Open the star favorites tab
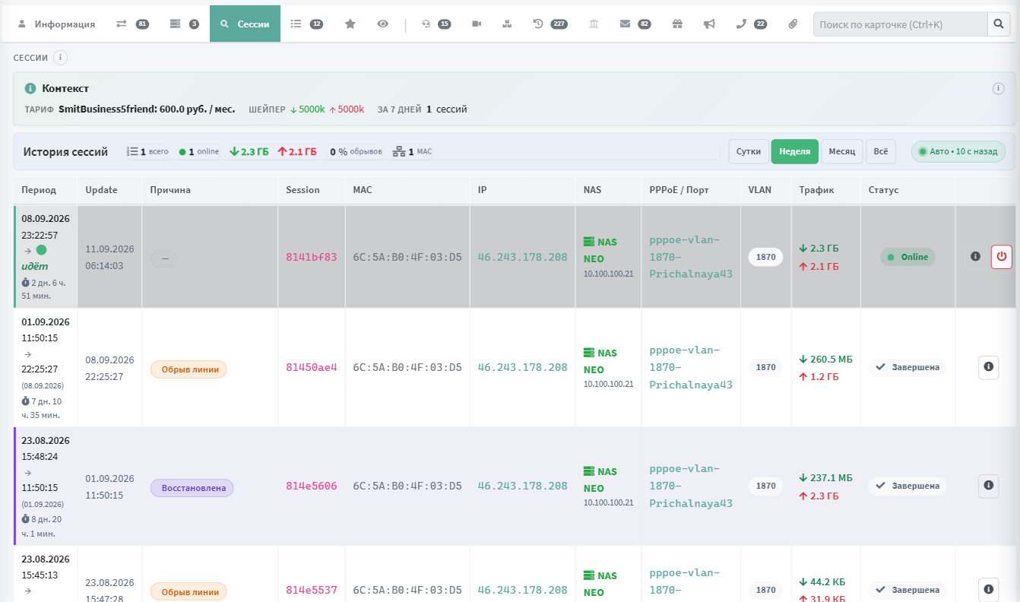The width and height of the screenshot is (1020, 602). [350, 24]
